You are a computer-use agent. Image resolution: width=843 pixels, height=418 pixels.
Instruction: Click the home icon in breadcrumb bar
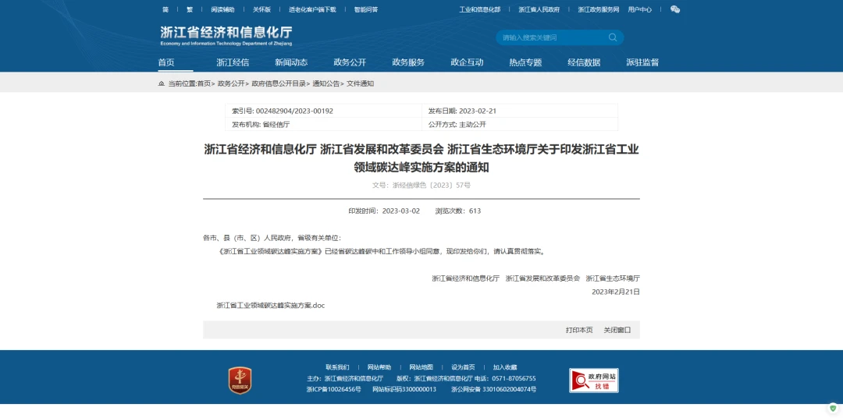click(162, 83)
